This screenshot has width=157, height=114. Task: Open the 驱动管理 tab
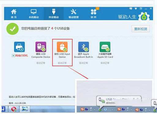tap(73, 14)
